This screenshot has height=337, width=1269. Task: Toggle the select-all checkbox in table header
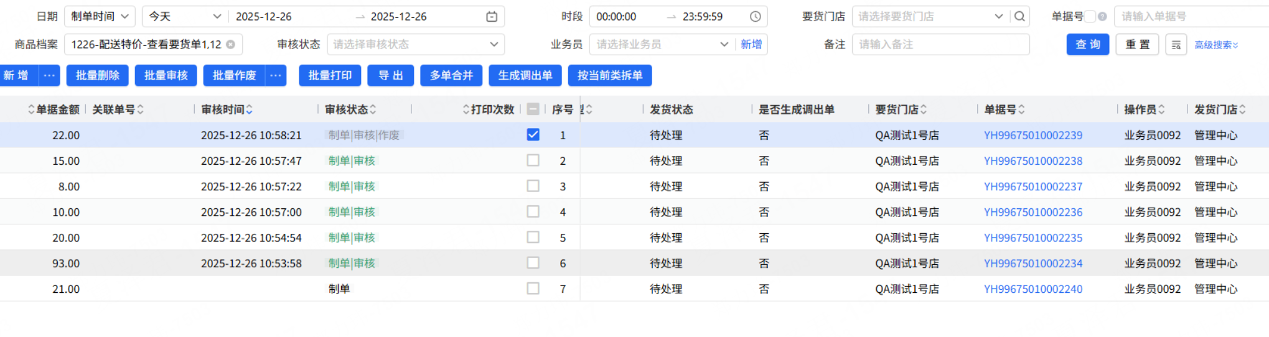[533, 109]
